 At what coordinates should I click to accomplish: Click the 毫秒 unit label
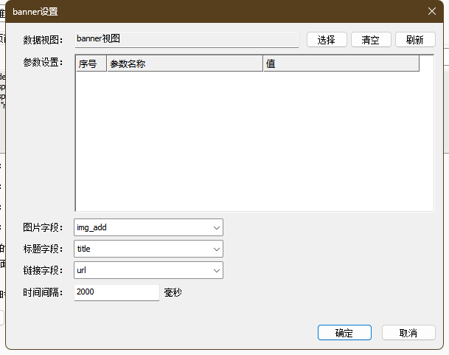173,292
